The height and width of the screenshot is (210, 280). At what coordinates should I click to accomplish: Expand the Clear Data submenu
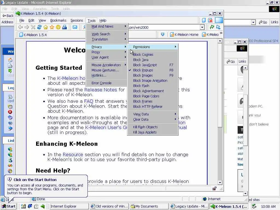[x=153, y=119]
